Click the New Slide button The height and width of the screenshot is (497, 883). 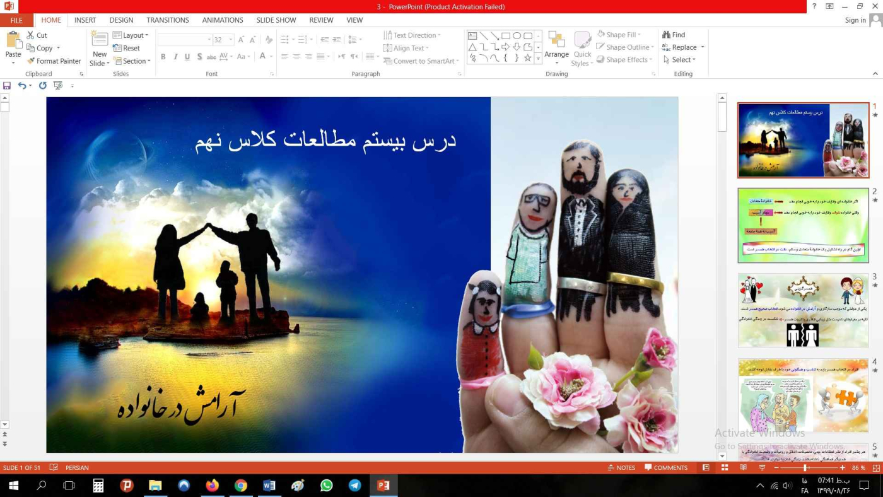pyautogui.click(x=100, y=47)
